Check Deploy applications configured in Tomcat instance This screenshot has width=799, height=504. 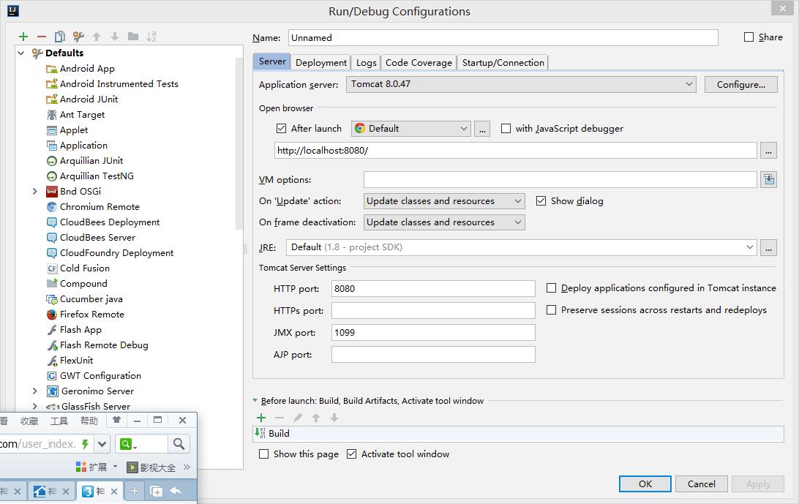pos(552,288)
